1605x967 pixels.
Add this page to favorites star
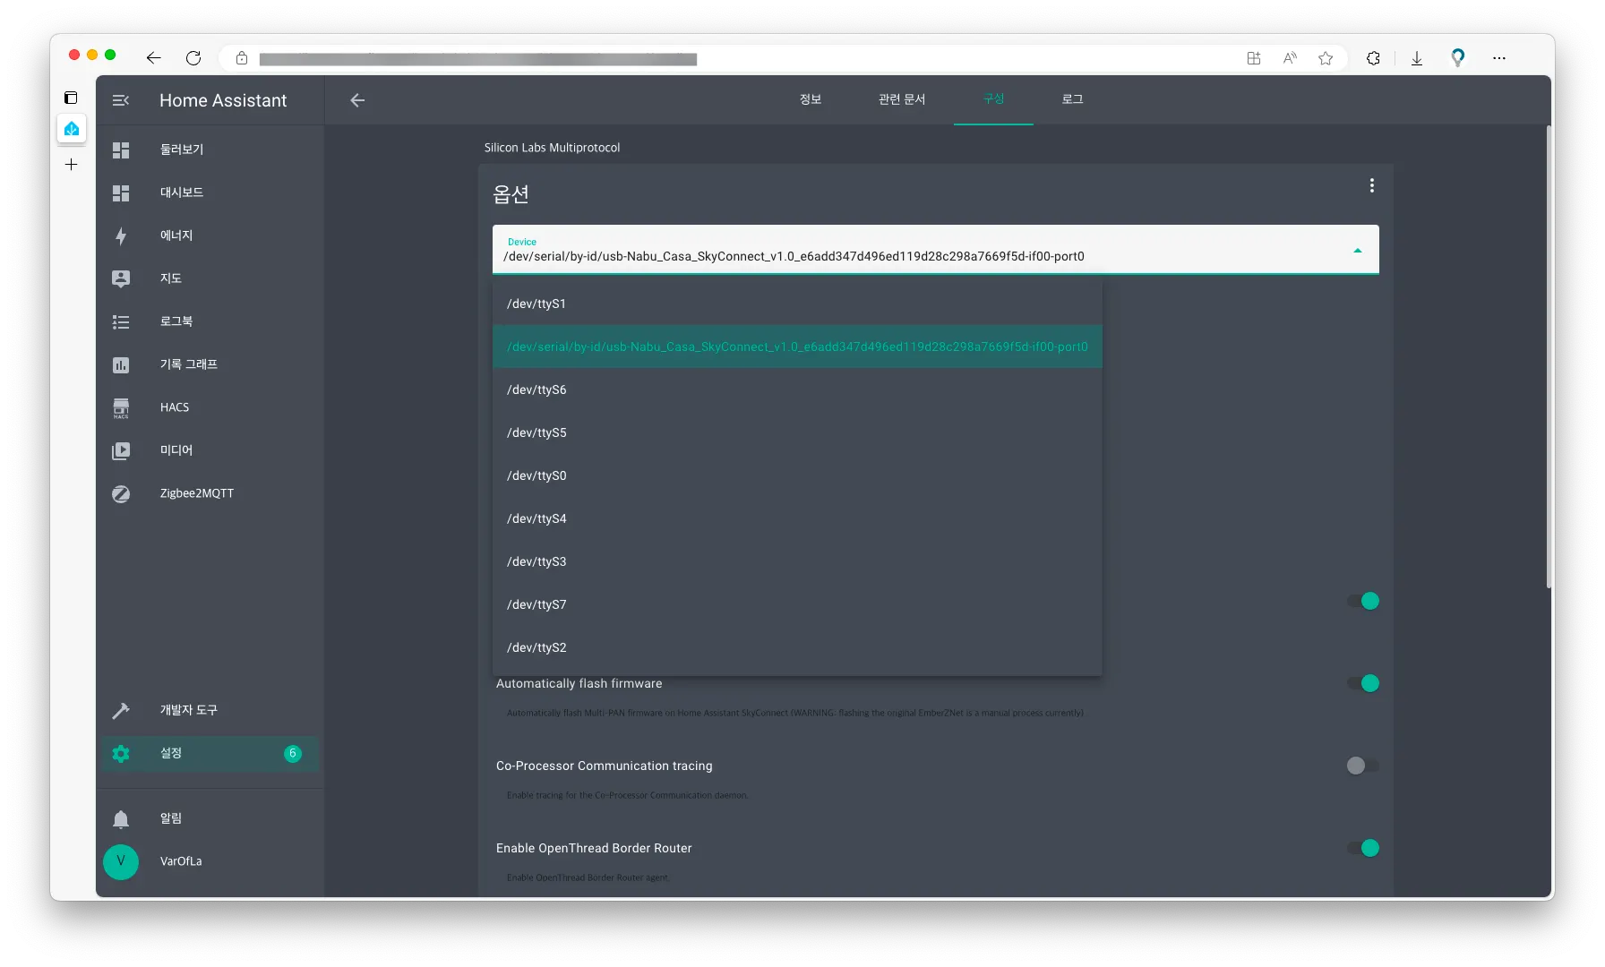(x=1326, y=58)
